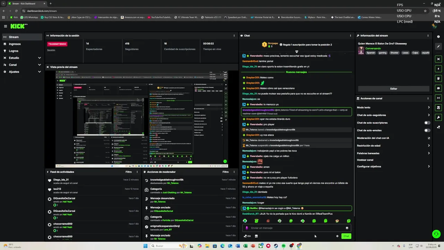The image size is (444, 250).
Task: Insert the first quick emote below the chat
Action: [245, 221]
